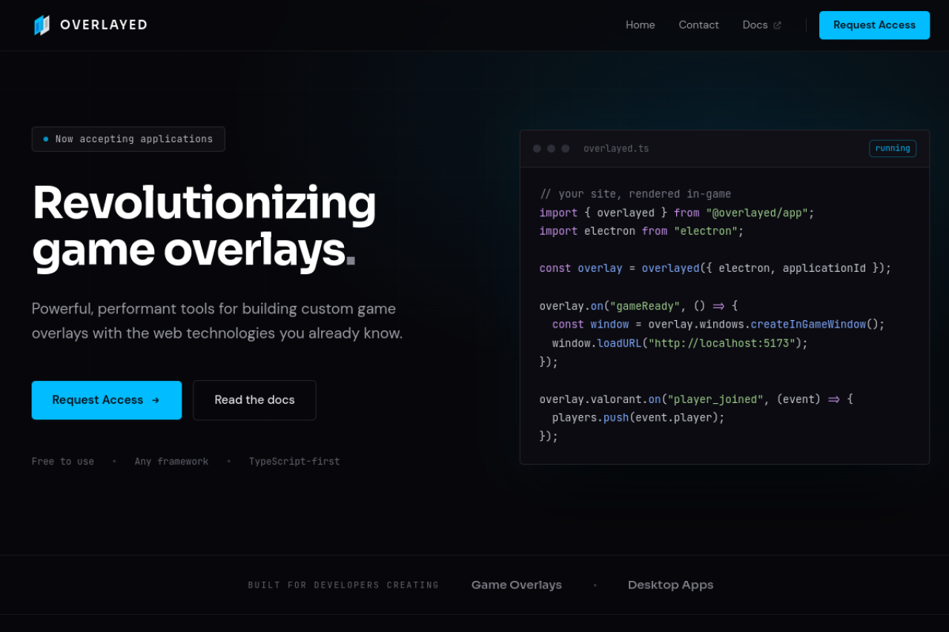Click the Game Overlays label
Screen dimensions: 949x632
point(517,585)
